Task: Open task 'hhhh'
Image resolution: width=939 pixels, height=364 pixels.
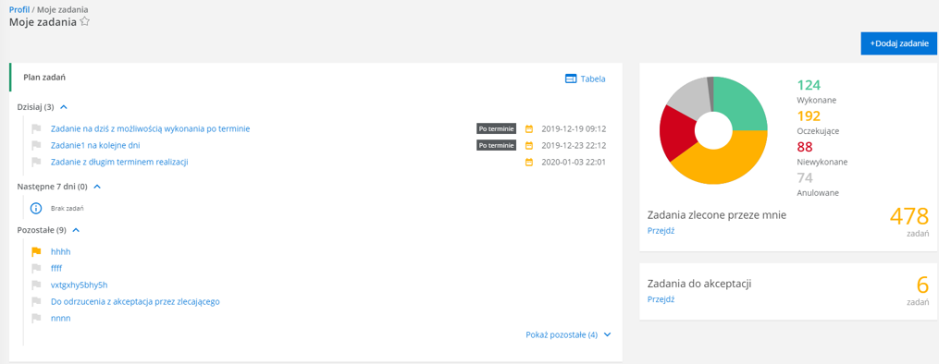Action: 60,251
